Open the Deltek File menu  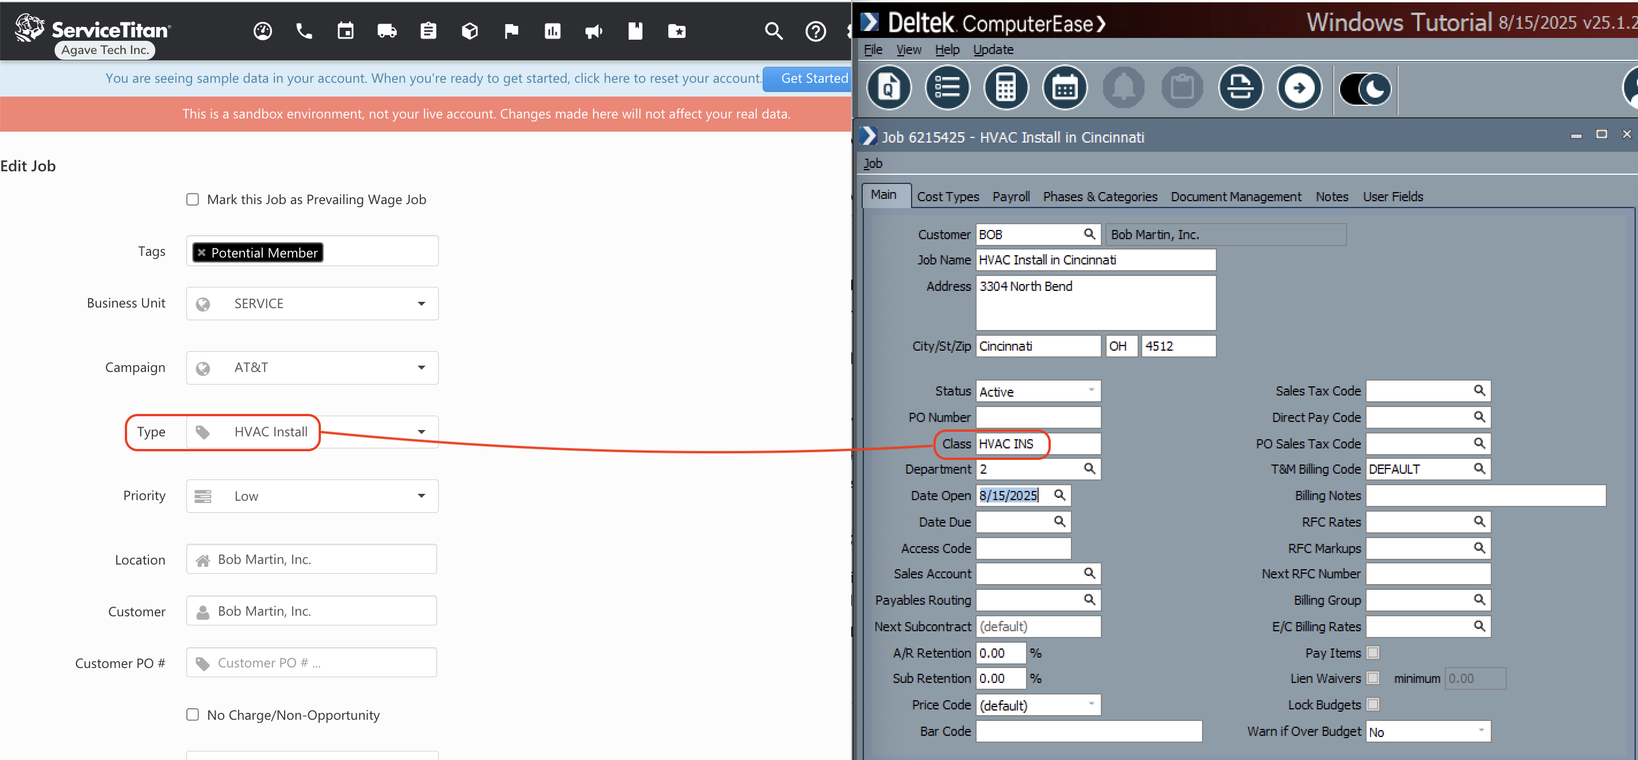tap(873, 49)
